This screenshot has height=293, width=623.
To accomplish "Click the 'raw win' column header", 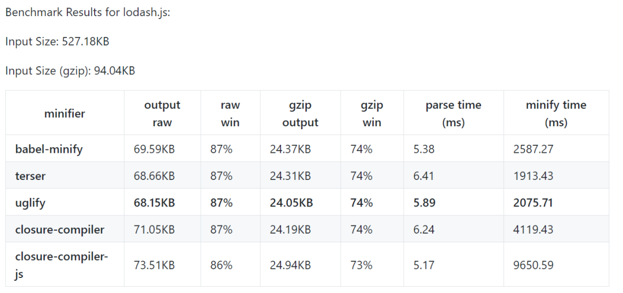I will [x=230, y=114].
